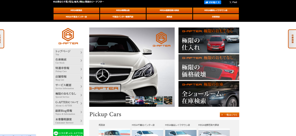The width and height of the screenshot is (296, 136).
Task: Open 全ショールーム在庫検索 banner
Action: tap(209, 94)
